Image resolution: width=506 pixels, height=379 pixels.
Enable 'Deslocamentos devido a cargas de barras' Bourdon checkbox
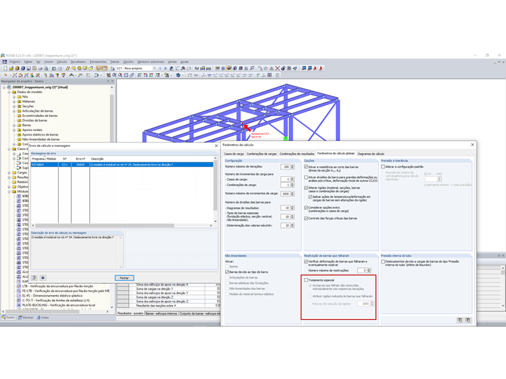(x=383, y=261)
